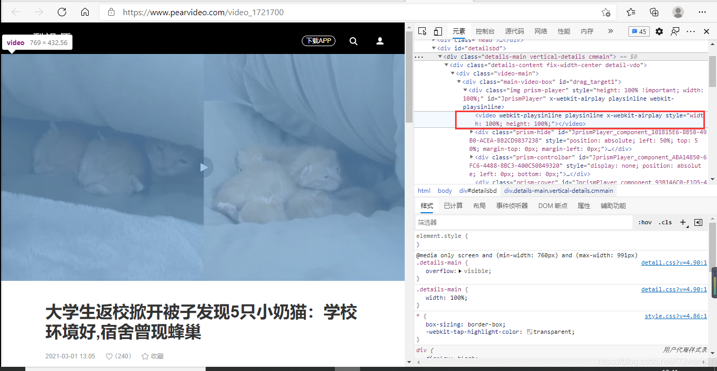Click the forward navigation arrow
The image size is (717, 371).
(x=39, y=12)
